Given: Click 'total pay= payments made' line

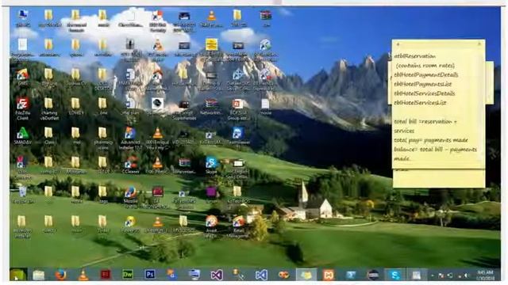Looking at the screenshot, I should point(431,140).
